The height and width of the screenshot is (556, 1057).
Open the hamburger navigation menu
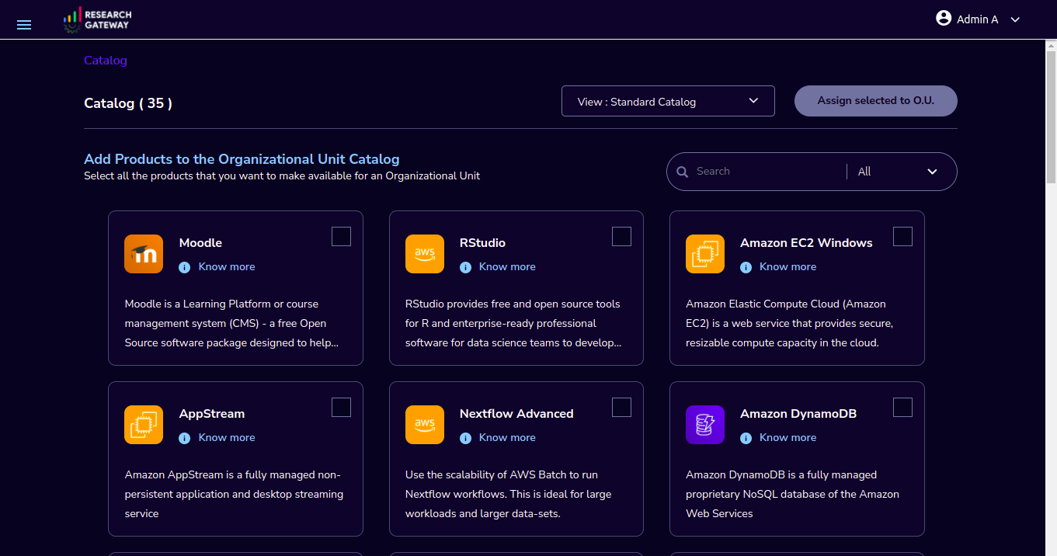pos(24,25)
